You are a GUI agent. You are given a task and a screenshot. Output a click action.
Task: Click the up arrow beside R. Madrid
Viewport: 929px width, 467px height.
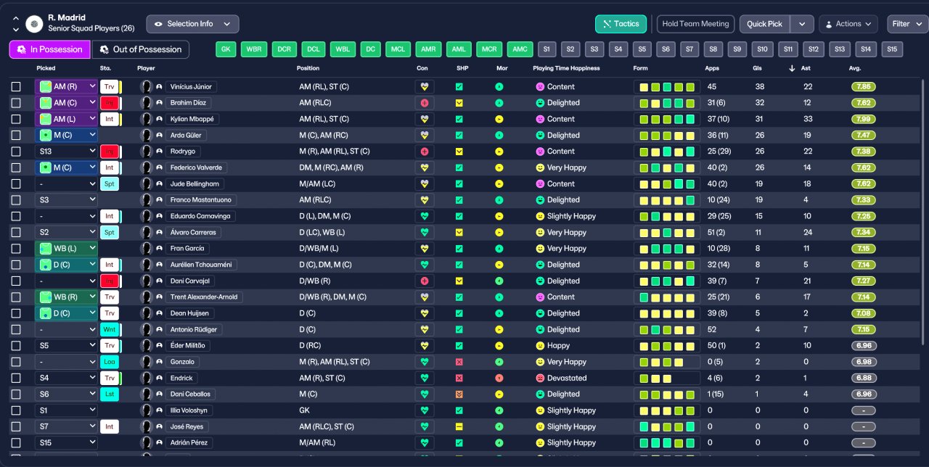tap(16, 19)
